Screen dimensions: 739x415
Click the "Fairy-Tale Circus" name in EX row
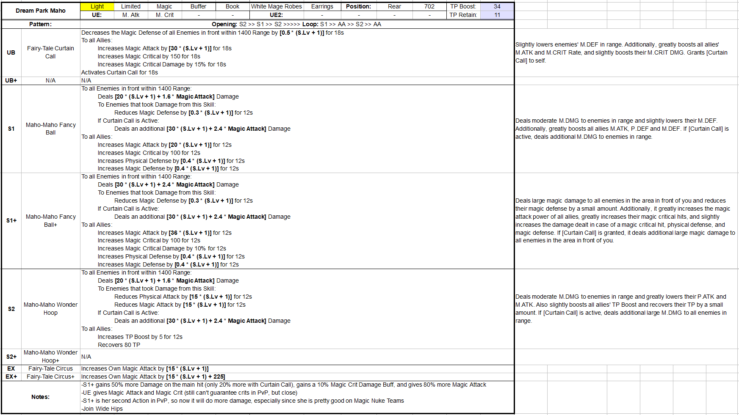pos(50,368)
